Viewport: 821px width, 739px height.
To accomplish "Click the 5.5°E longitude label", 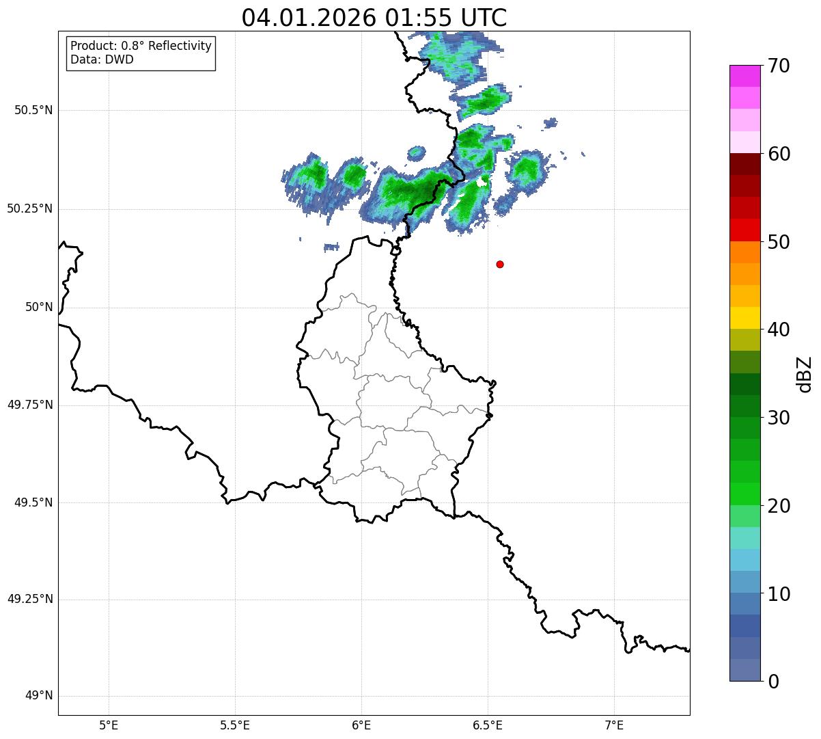I will 235,725.
